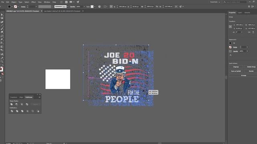257x144 pixels.
Task: Click the Expand button in Pathfinder panel
Action: click(x=35, y=104)
